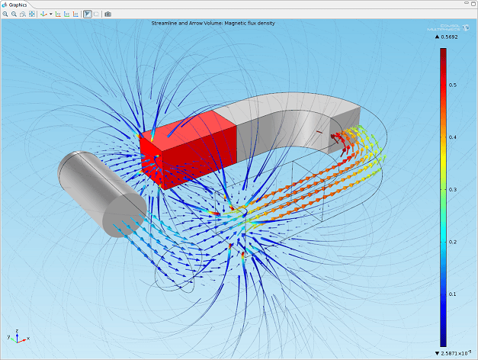Switch to the YZ plane view
The width and height of the screenshot is (478, 360).
tap(67, 14)
